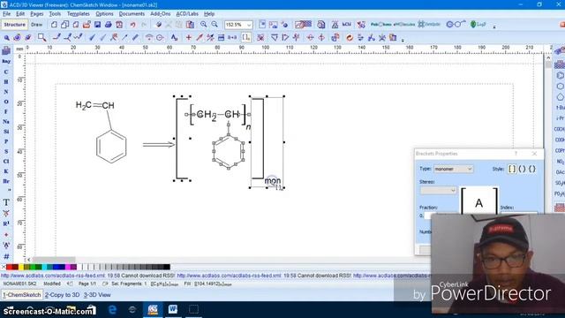565x318 pixels.
Task: Select the atom numbering # tool
Action: pos(6,256)
